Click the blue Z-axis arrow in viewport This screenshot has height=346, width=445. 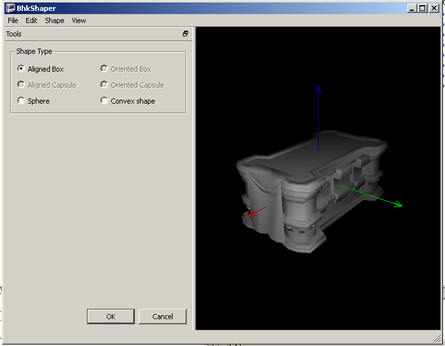click(318, 119)
